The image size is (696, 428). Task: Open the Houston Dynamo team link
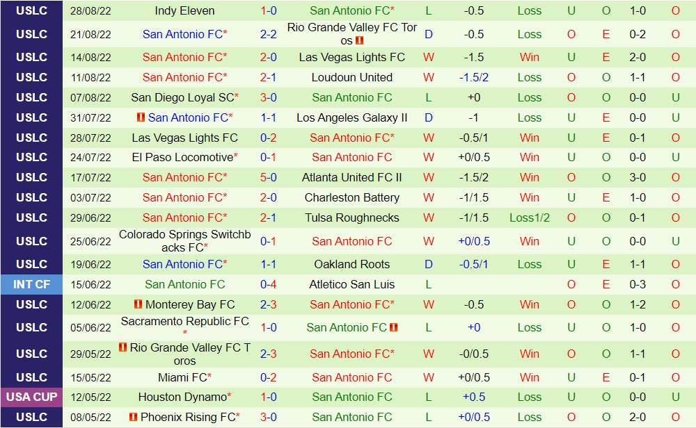[182, 397]
